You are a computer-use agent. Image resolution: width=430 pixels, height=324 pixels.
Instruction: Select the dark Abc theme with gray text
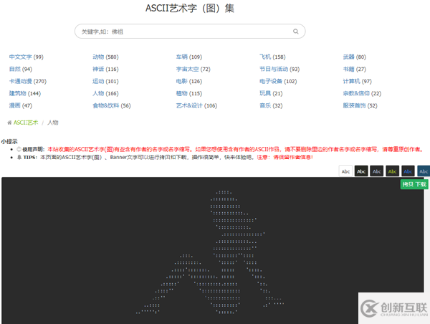pos(377,171)
